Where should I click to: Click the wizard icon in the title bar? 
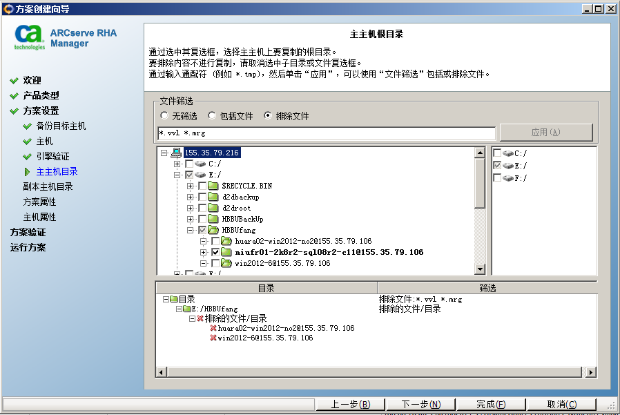click(x=8, y=9)
